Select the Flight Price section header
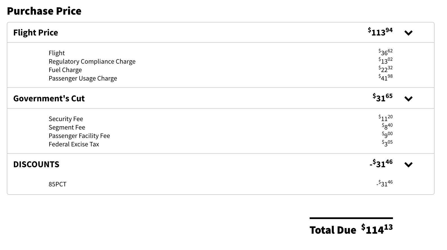The height and width of the screenshot is (250, 447). [35, 33]
